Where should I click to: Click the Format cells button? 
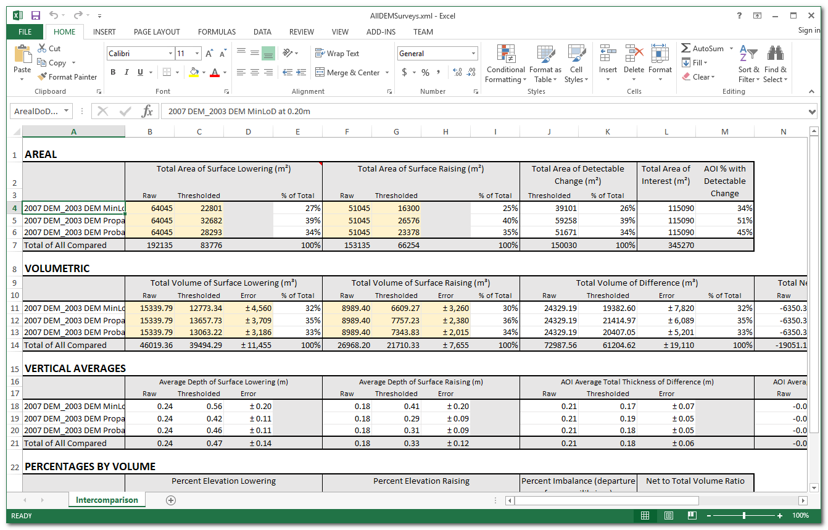coord(660,64)
